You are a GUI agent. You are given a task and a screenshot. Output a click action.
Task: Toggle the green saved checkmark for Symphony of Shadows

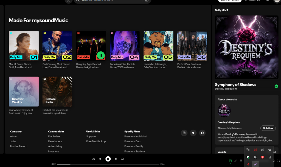click(x=276, y=86)
